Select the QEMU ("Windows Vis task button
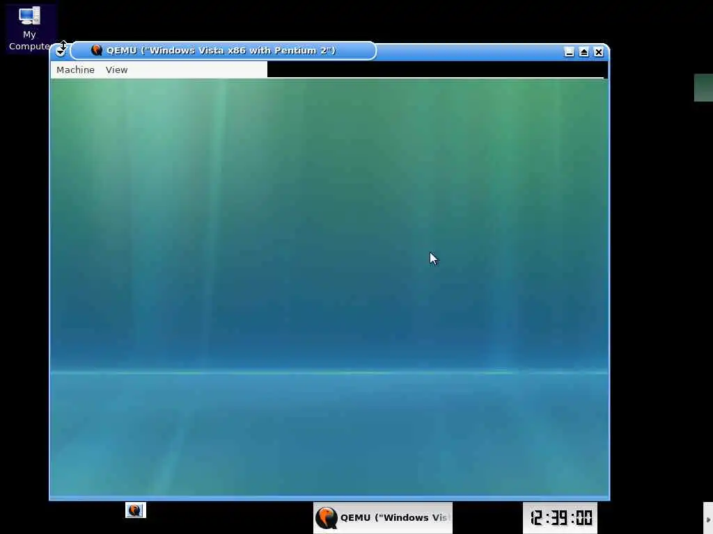 point(383,517)
